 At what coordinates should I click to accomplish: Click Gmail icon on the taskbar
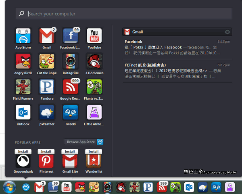coord(39,187)
